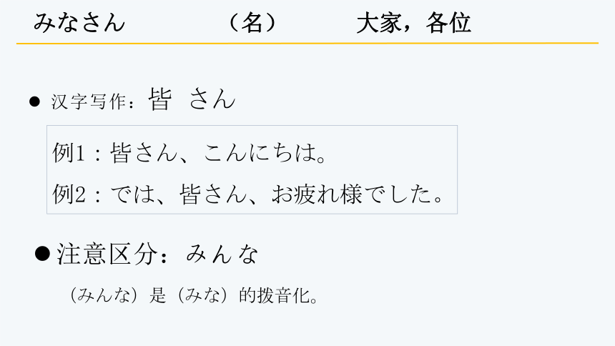Screen dimensions: 615x346
Task: Click （みな） in the explanation line
Action: tap(202, 295)
